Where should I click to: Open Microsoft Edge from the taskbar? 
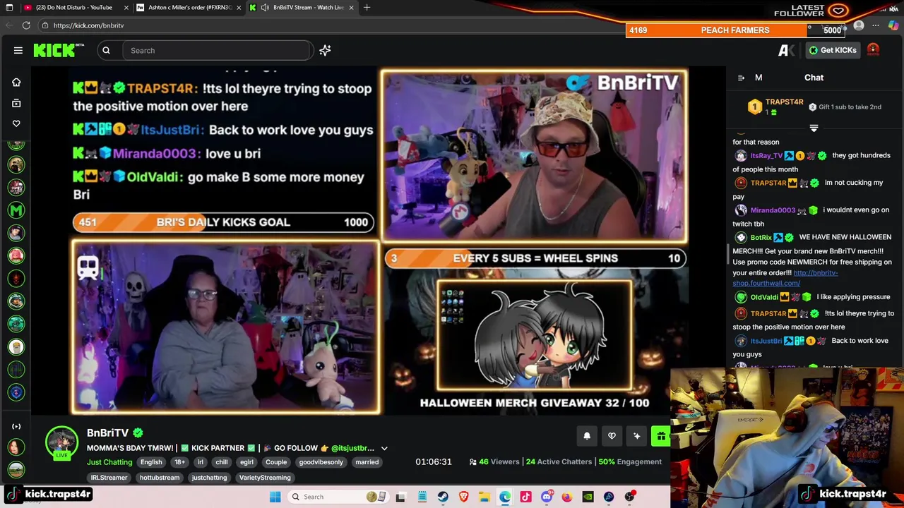505,497
